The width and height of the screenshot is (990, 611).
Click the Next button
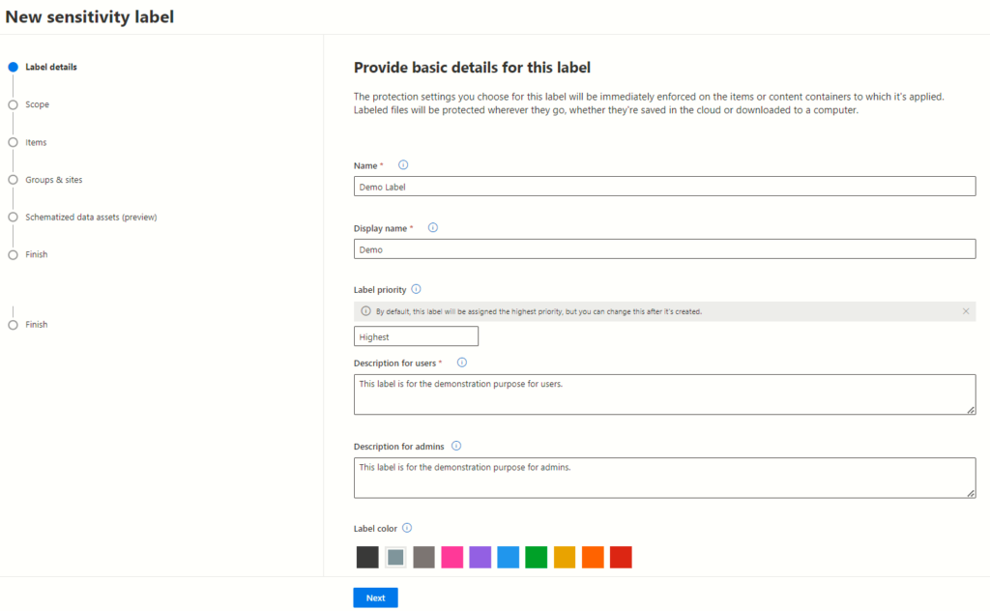point(375,597)
